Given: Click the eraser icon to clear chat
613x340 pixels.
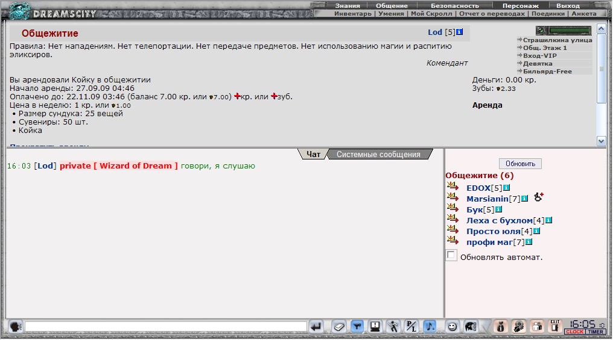Looking at the screenshot, I should pyautogui.click(x=339, y=326).
